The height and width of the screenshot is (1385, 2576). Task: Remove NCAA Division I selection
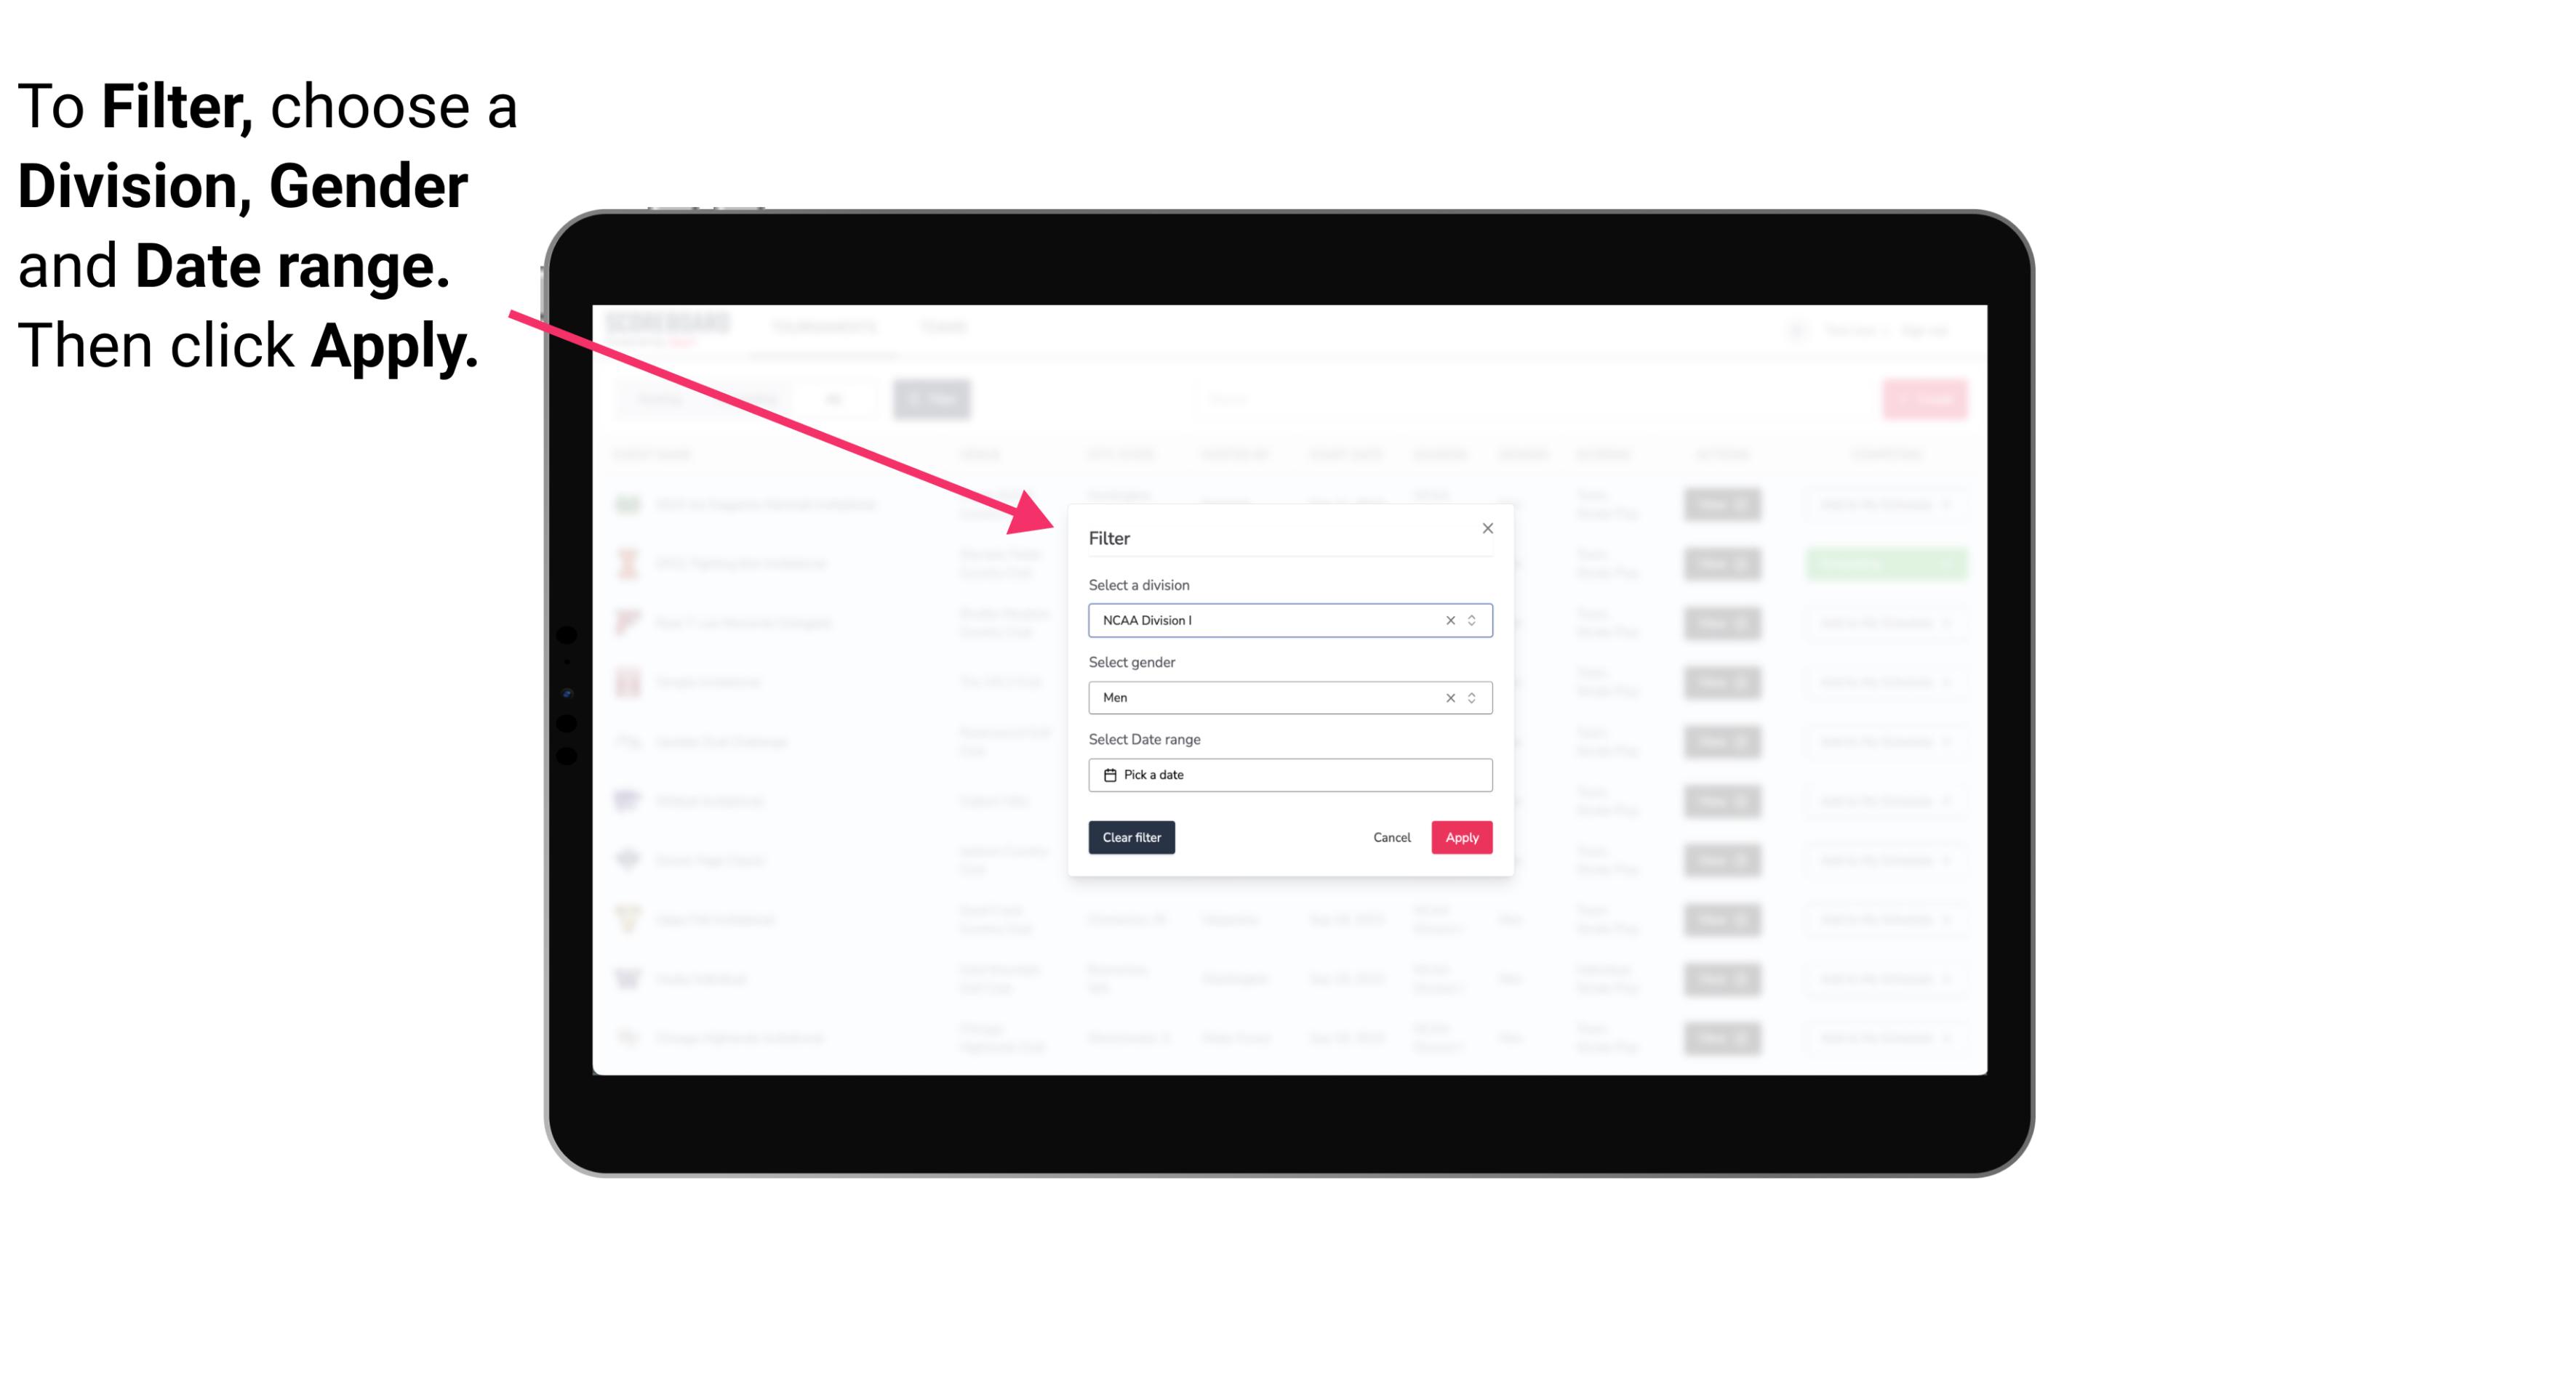tap(1449, 621)
